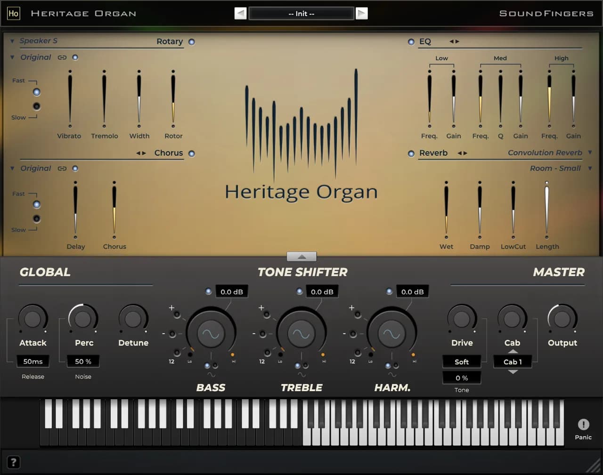603x475 pixels.
Task: Select the next cabinet with down arrow
Action: [513, 372]
